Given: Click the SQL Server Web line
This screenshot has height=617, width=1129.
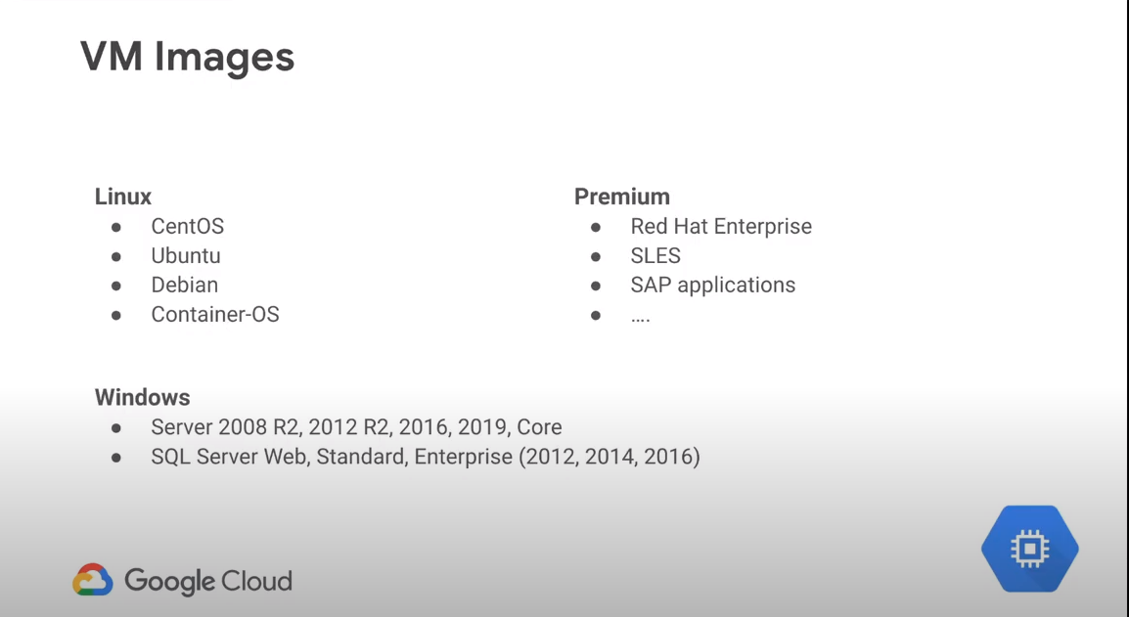Looking at the screenshot, I should pos(425,457).
